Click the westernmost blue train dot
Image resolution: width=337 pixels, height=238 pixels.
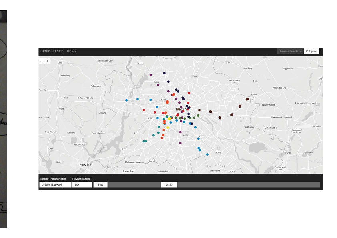[x=126, y=100]
